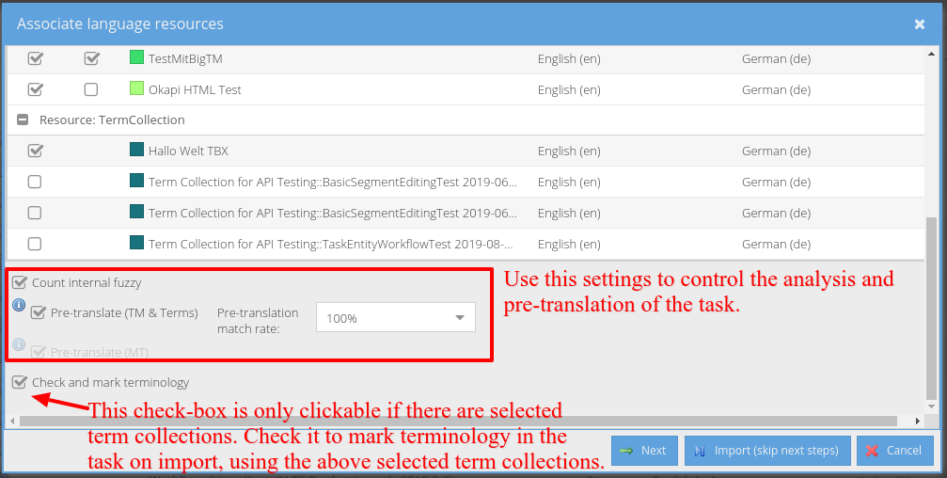Uncheck the Count internal fuzzy checkbox
The width and height of the screenshot is (947, 478).
20,282
